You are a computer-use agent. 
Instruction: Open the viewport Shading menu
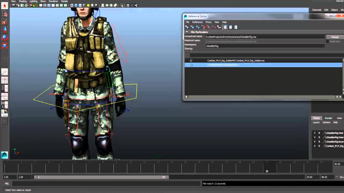point(23,1)
